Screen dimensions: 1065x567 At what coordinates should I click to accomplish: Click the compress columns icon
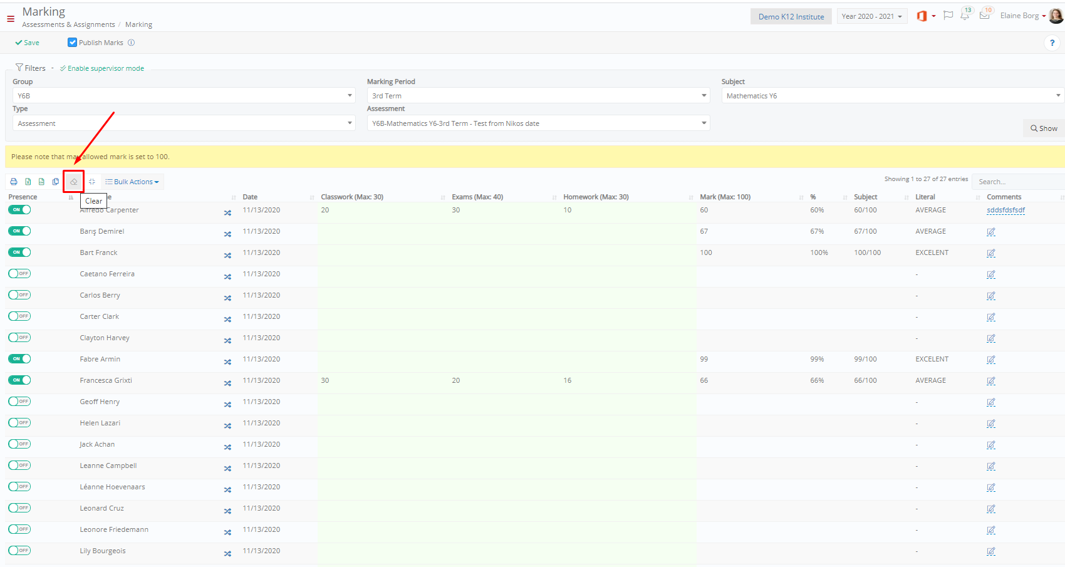point(92,182)
